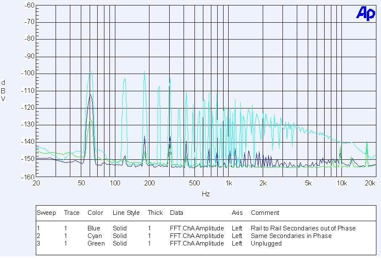Image resolution: width=381 pixels, height=259 pixels.
Task: Click the '-160' y-axis tick label
Action: tap(28, 177)
